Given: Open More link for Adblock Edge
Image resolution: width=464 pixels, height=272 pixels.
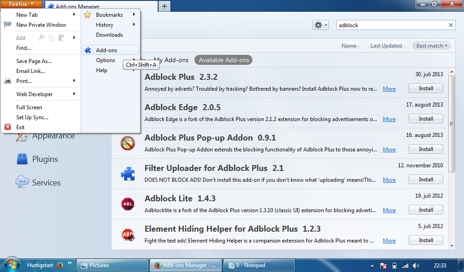Looking at the screenshot, I should (389, 119).
